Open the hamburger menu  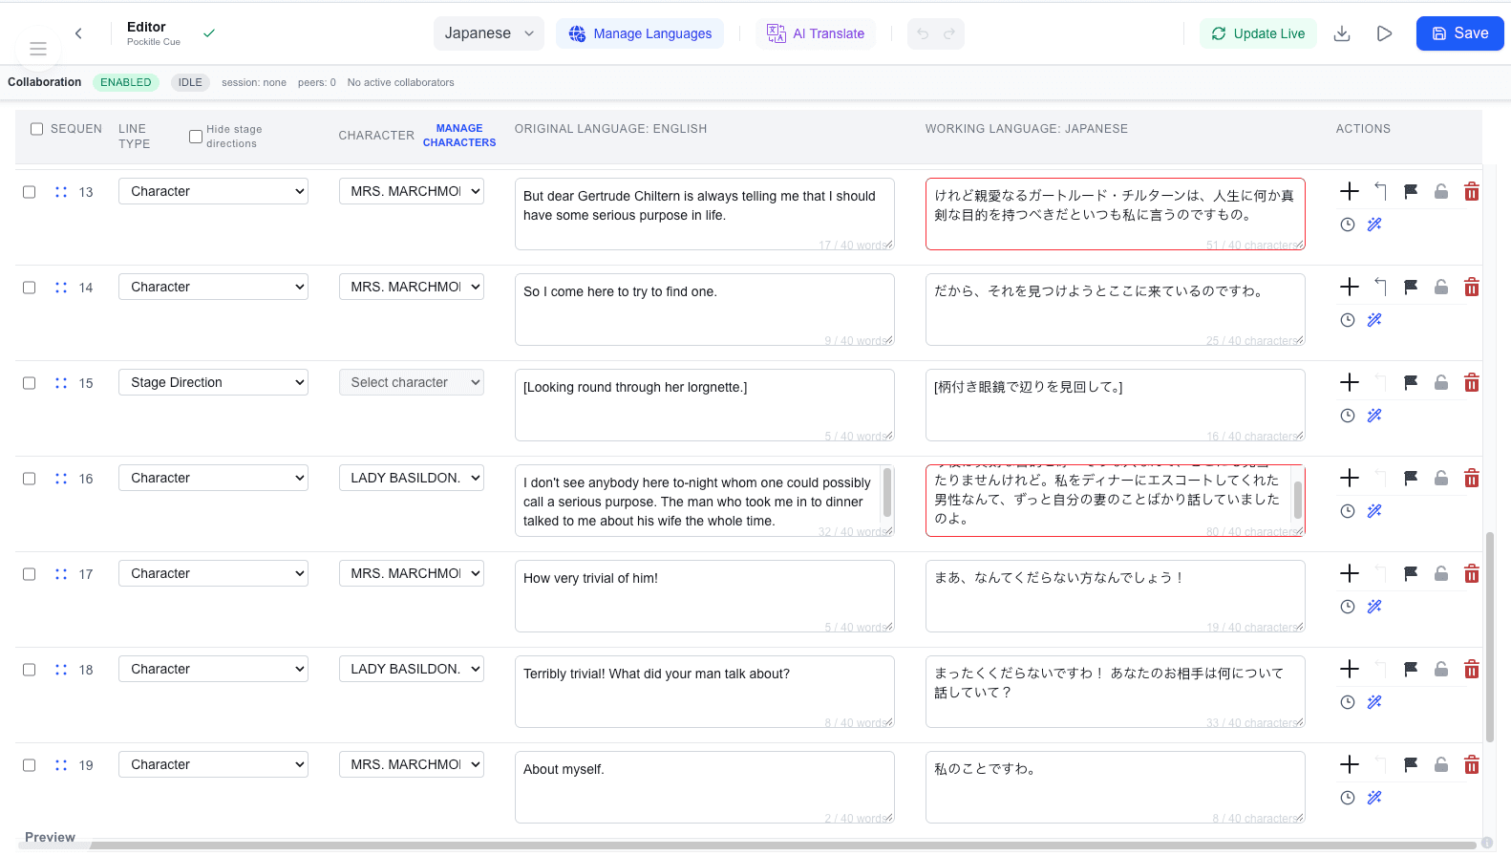coord(38,49)
